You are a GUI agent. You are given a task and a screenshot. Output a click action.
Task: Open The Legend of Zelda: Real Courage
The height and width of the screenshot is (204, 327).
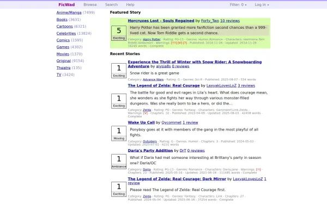[x=163, y=86]
